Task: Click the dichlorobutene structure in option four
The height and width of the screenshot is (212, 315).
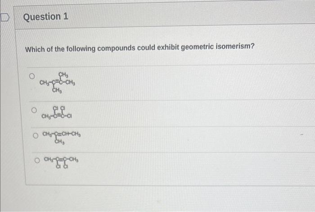Action: 61,163
